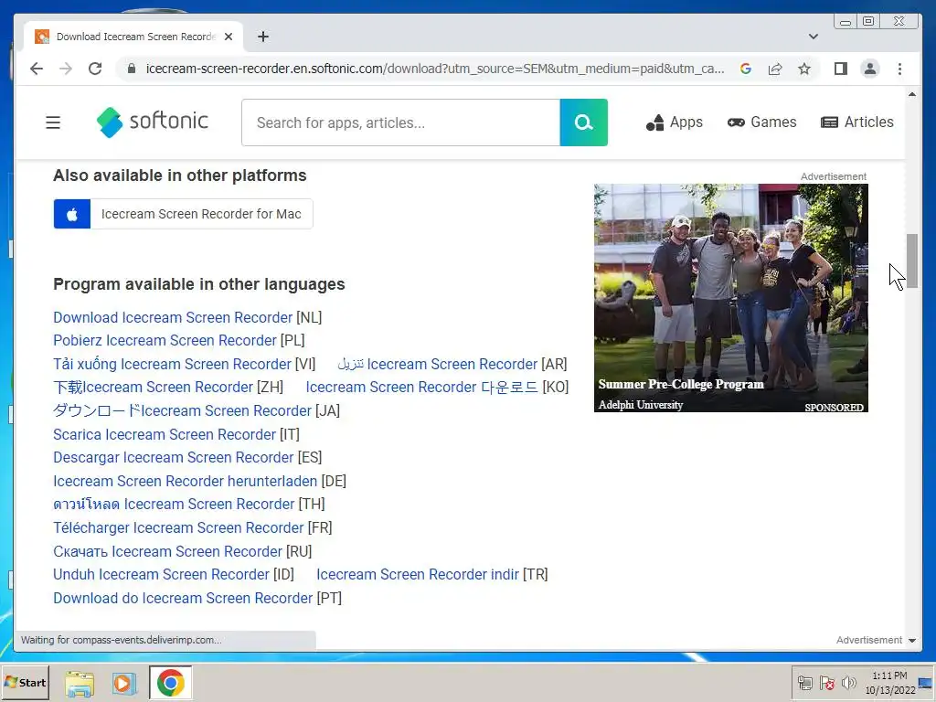Click the Softonic search input field
This screenshot has height=702, width=936.
[400, 122]
